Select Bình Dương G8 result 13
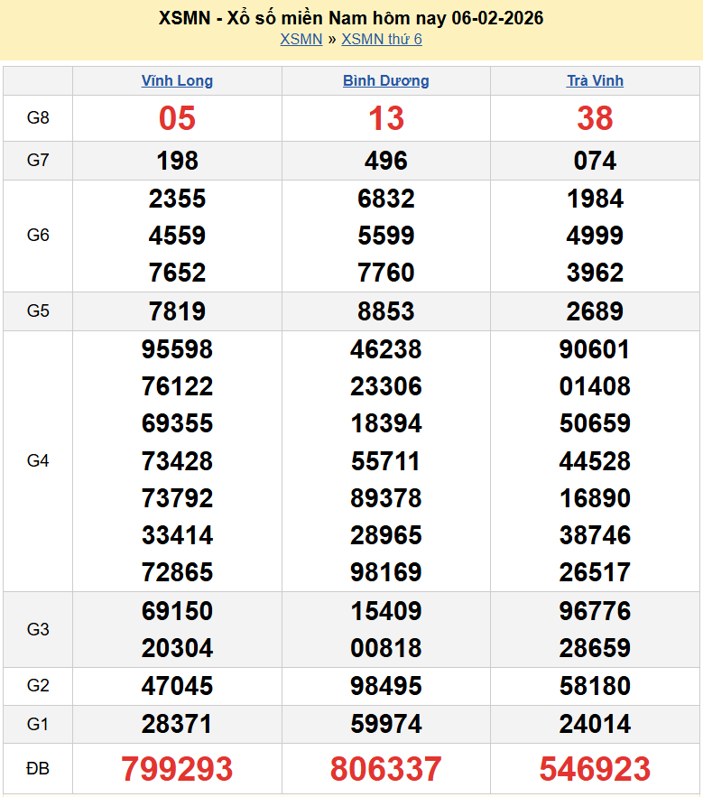Screen dimensions: 703x797 [385, 118]
